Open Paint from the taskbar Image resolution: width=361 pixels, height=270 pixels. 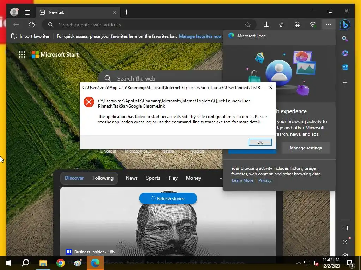pos(78,263)
